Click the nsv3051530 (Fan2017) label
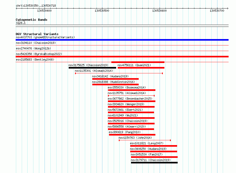The width and height of the screenshot is (236, 173). click(147, 154)
